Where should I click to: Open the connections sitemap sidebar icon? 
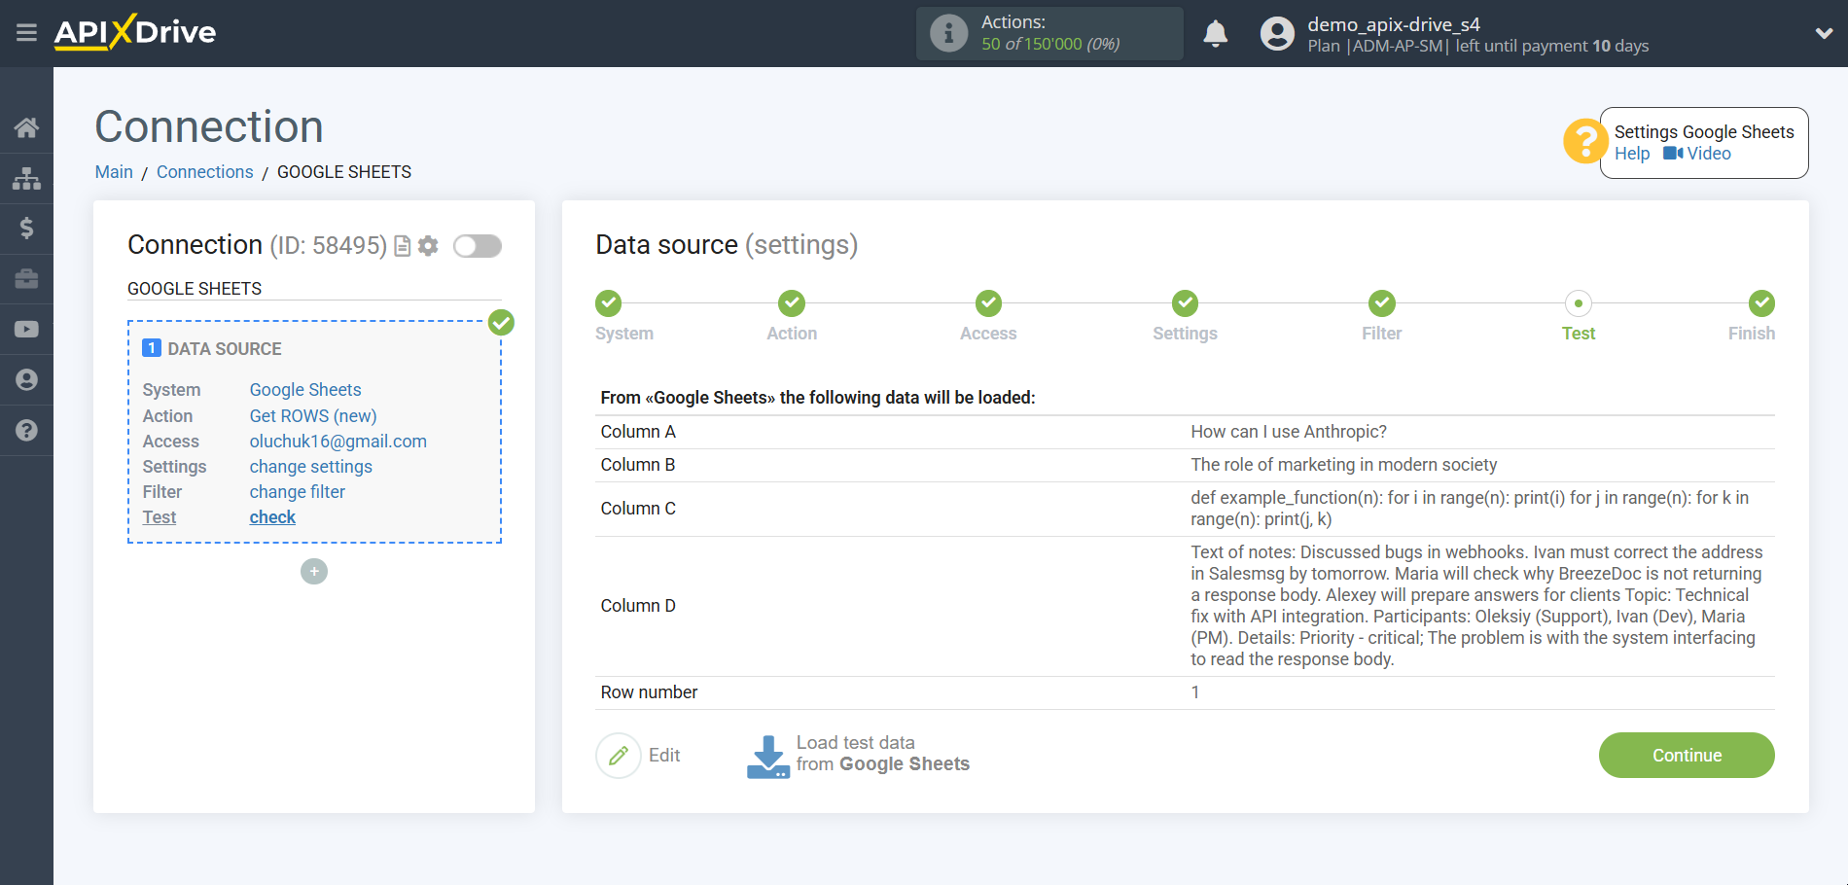(x=26, y=178)
